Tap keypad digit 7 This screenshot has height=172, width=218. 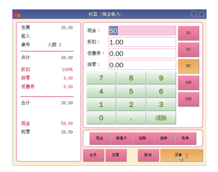(x=101, y=78)
